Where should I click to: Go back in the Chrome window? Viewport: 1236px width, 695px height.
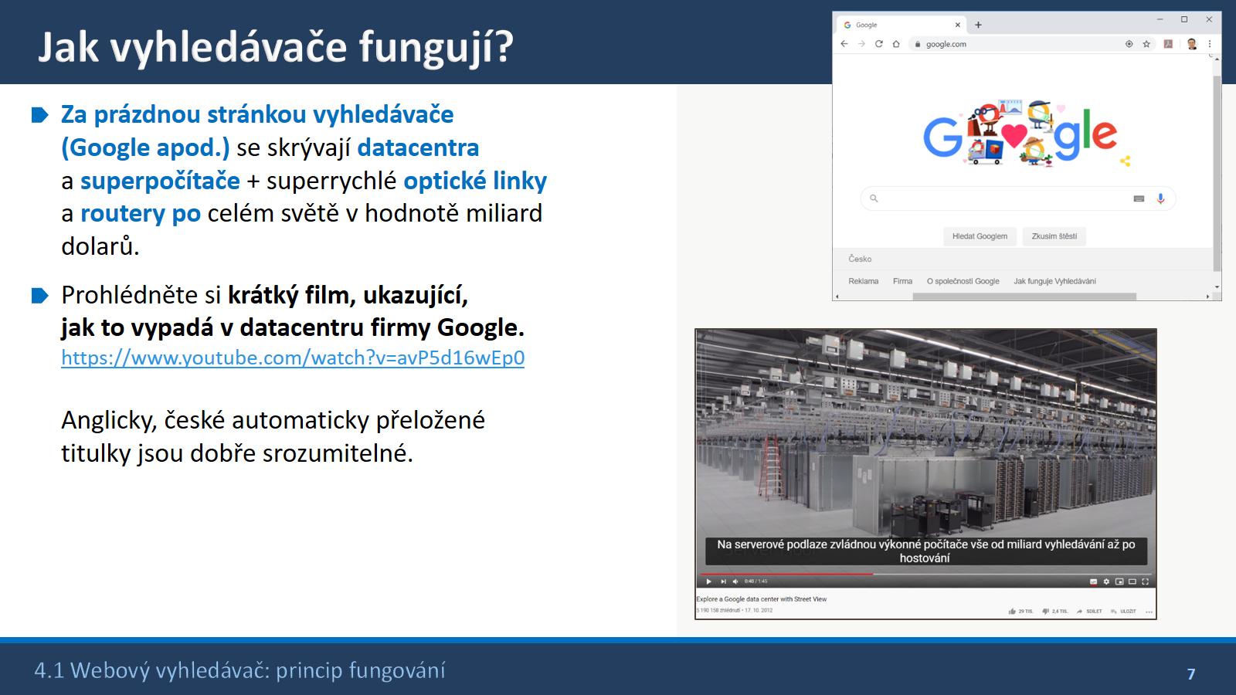tap(844, 44)
